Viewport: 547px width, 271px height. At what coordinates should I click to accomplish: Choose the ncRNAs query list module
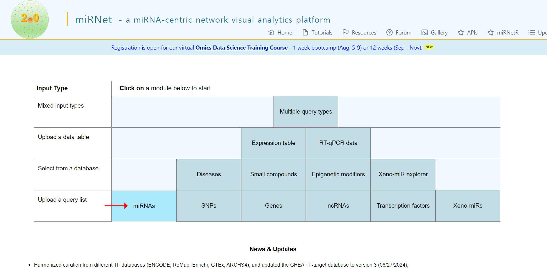click(x=338, y=206)
